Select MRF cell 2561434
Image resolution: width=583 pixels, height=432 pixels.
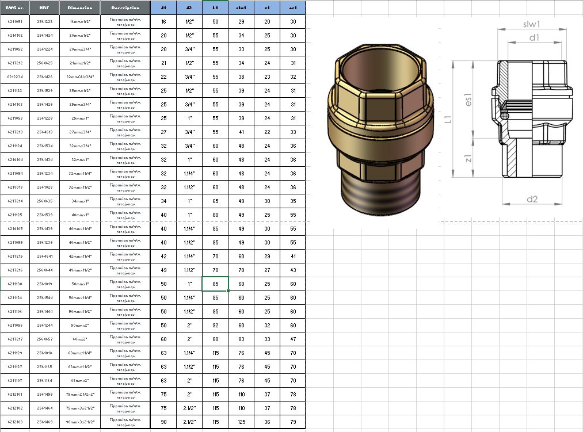tap(45, 160)
